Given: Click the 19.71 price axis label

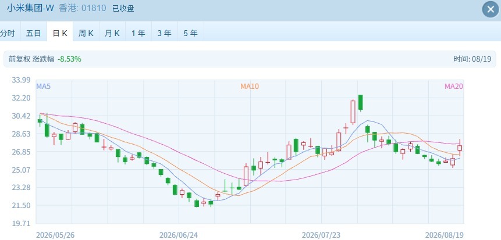Looking at the screenshot, I should [x=21, y=223].
